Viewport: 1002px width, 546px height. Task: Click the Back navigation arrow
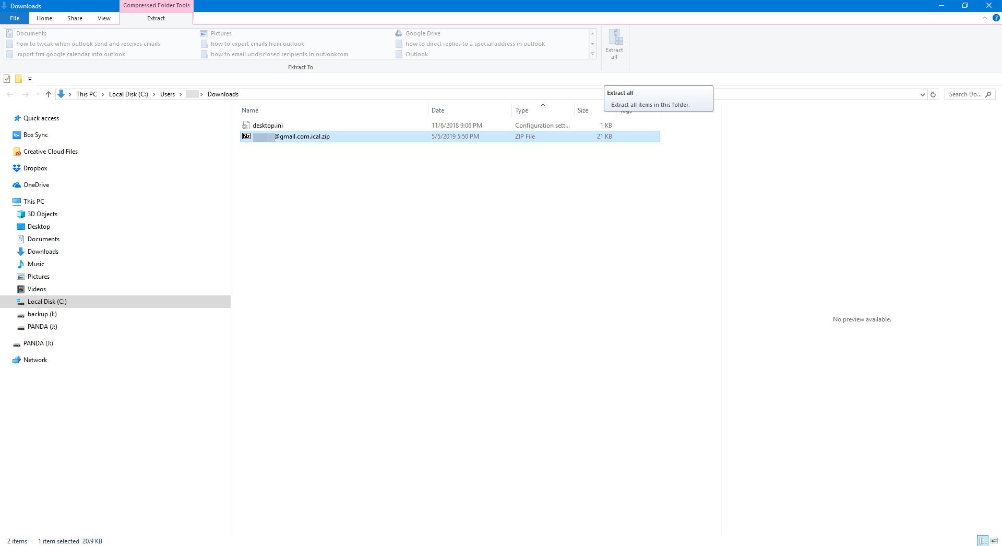[10, 94]
